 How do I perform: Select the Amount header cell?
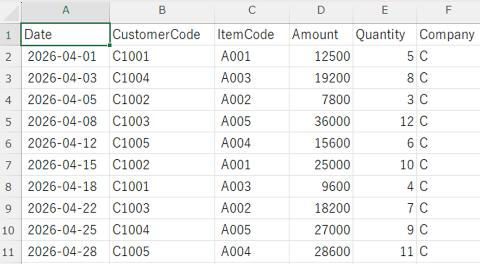coord(321,35)
